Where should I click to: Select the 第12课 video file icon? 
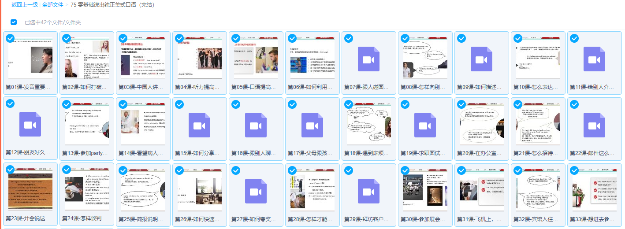click(30, 125)
